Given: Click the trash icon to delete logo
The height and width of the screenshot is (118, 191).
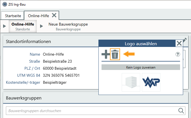Looking at the screenshot, I should 115,54.
